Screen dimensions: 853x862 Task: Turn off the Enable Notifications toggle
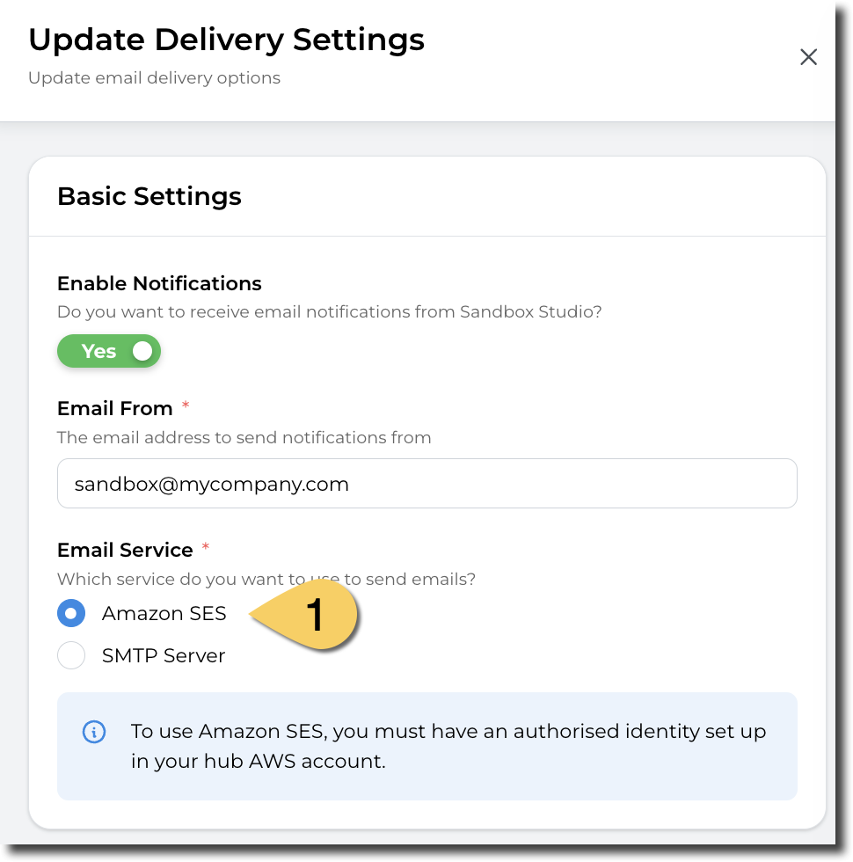[109, 351]
